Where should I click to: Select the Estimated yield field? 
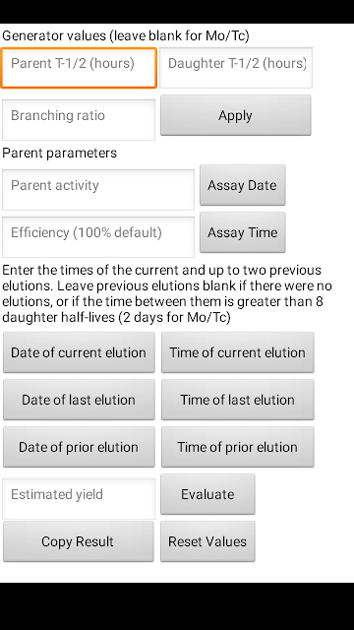79,499
